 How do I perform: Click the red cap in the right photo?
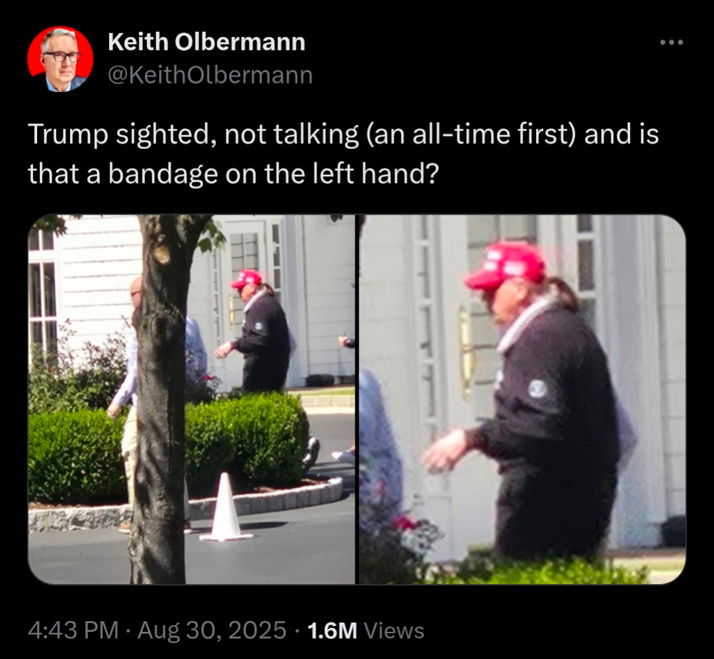[505, 266]
